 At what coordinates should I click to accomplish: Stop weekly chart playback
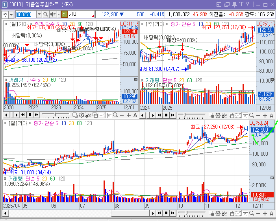[166, 115]
